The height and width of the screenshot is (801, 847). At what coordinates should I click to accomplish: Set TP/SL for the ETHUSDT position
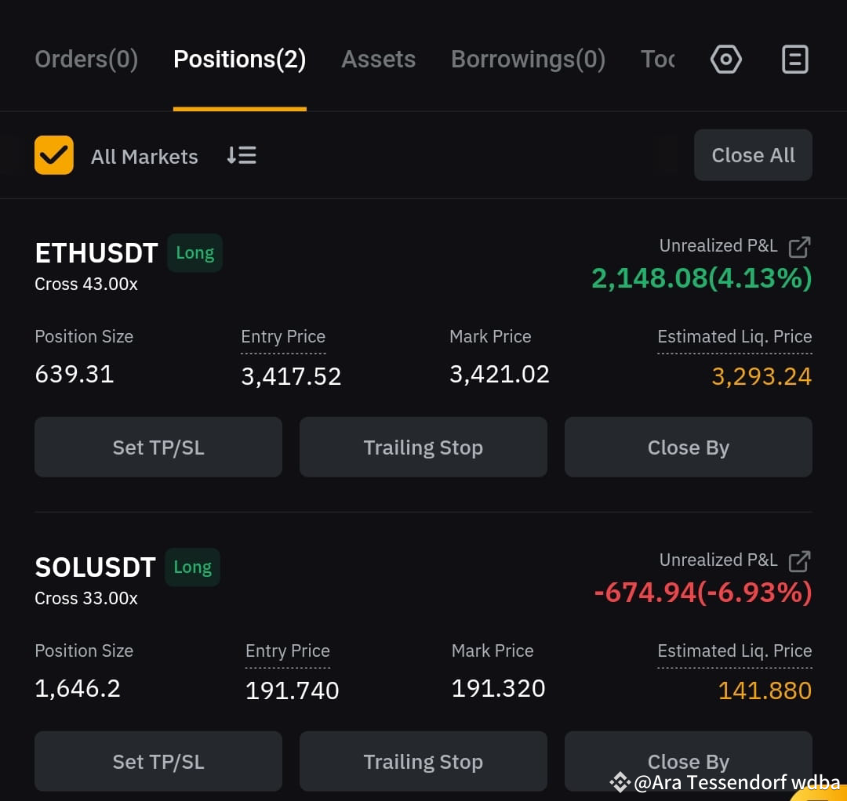[x=158, y=447]
